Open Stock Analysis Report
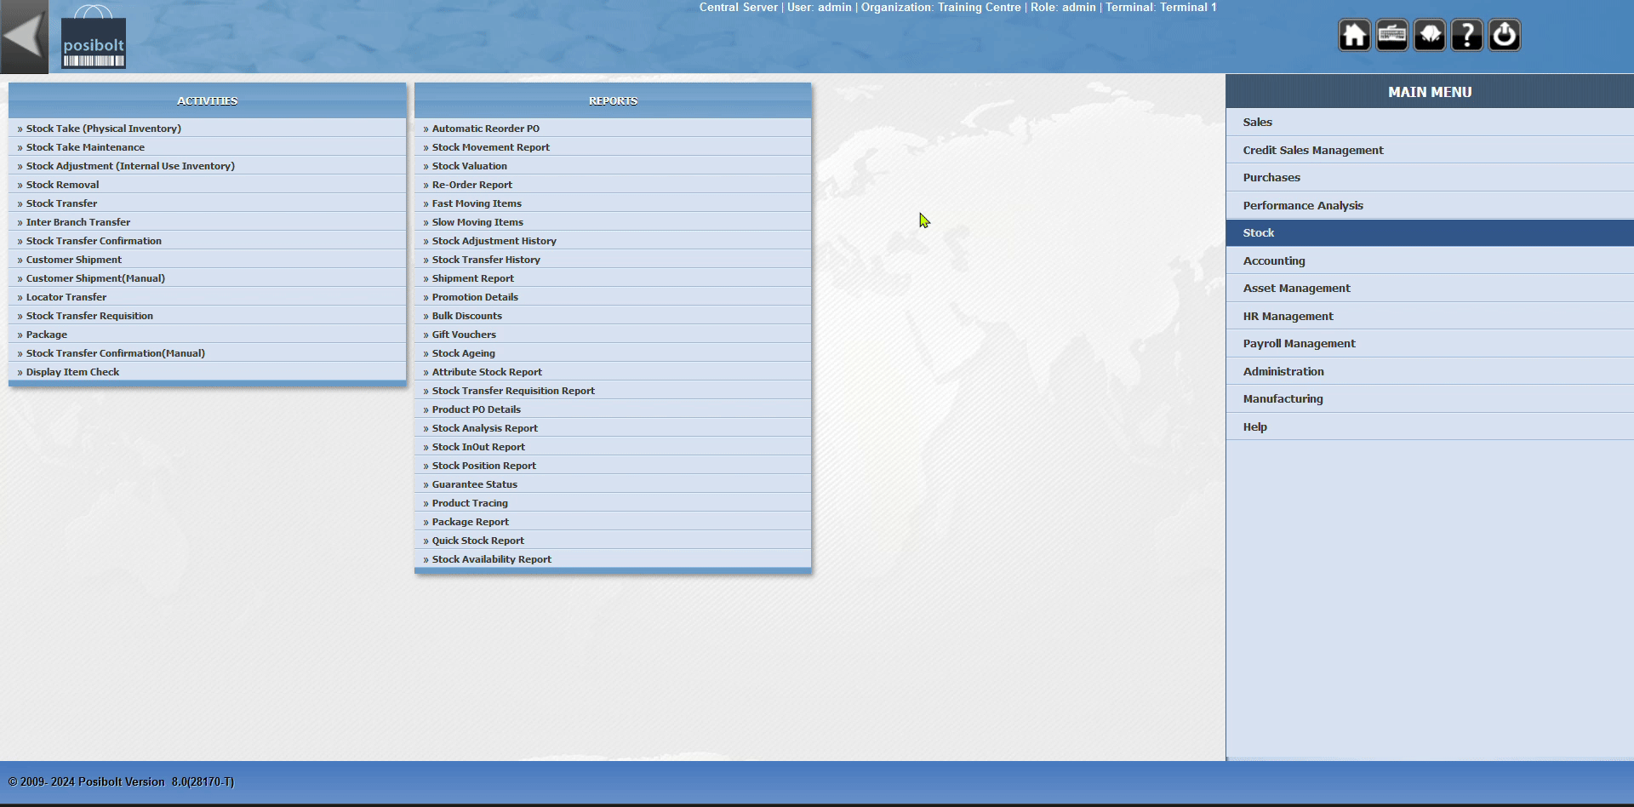 pos(613,428)
